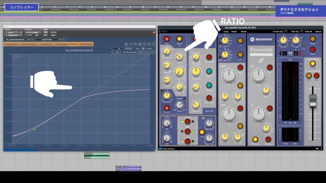
Task: Click the 999.0Hz frequency field
Action: pyautogui.click(x=128, y=49)
